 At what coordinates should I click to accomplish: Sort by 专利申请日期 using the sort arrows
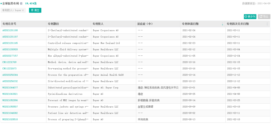pos(222,24)
